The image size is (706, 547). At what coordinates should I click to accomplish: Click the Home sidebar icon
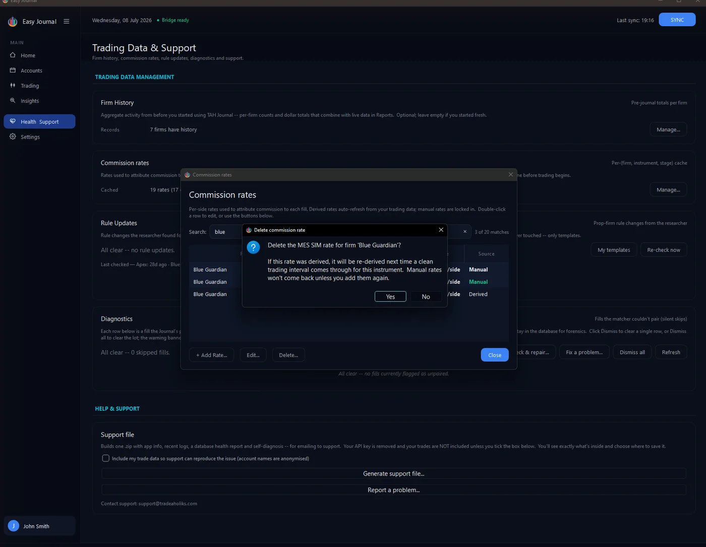tap(13, 55)
